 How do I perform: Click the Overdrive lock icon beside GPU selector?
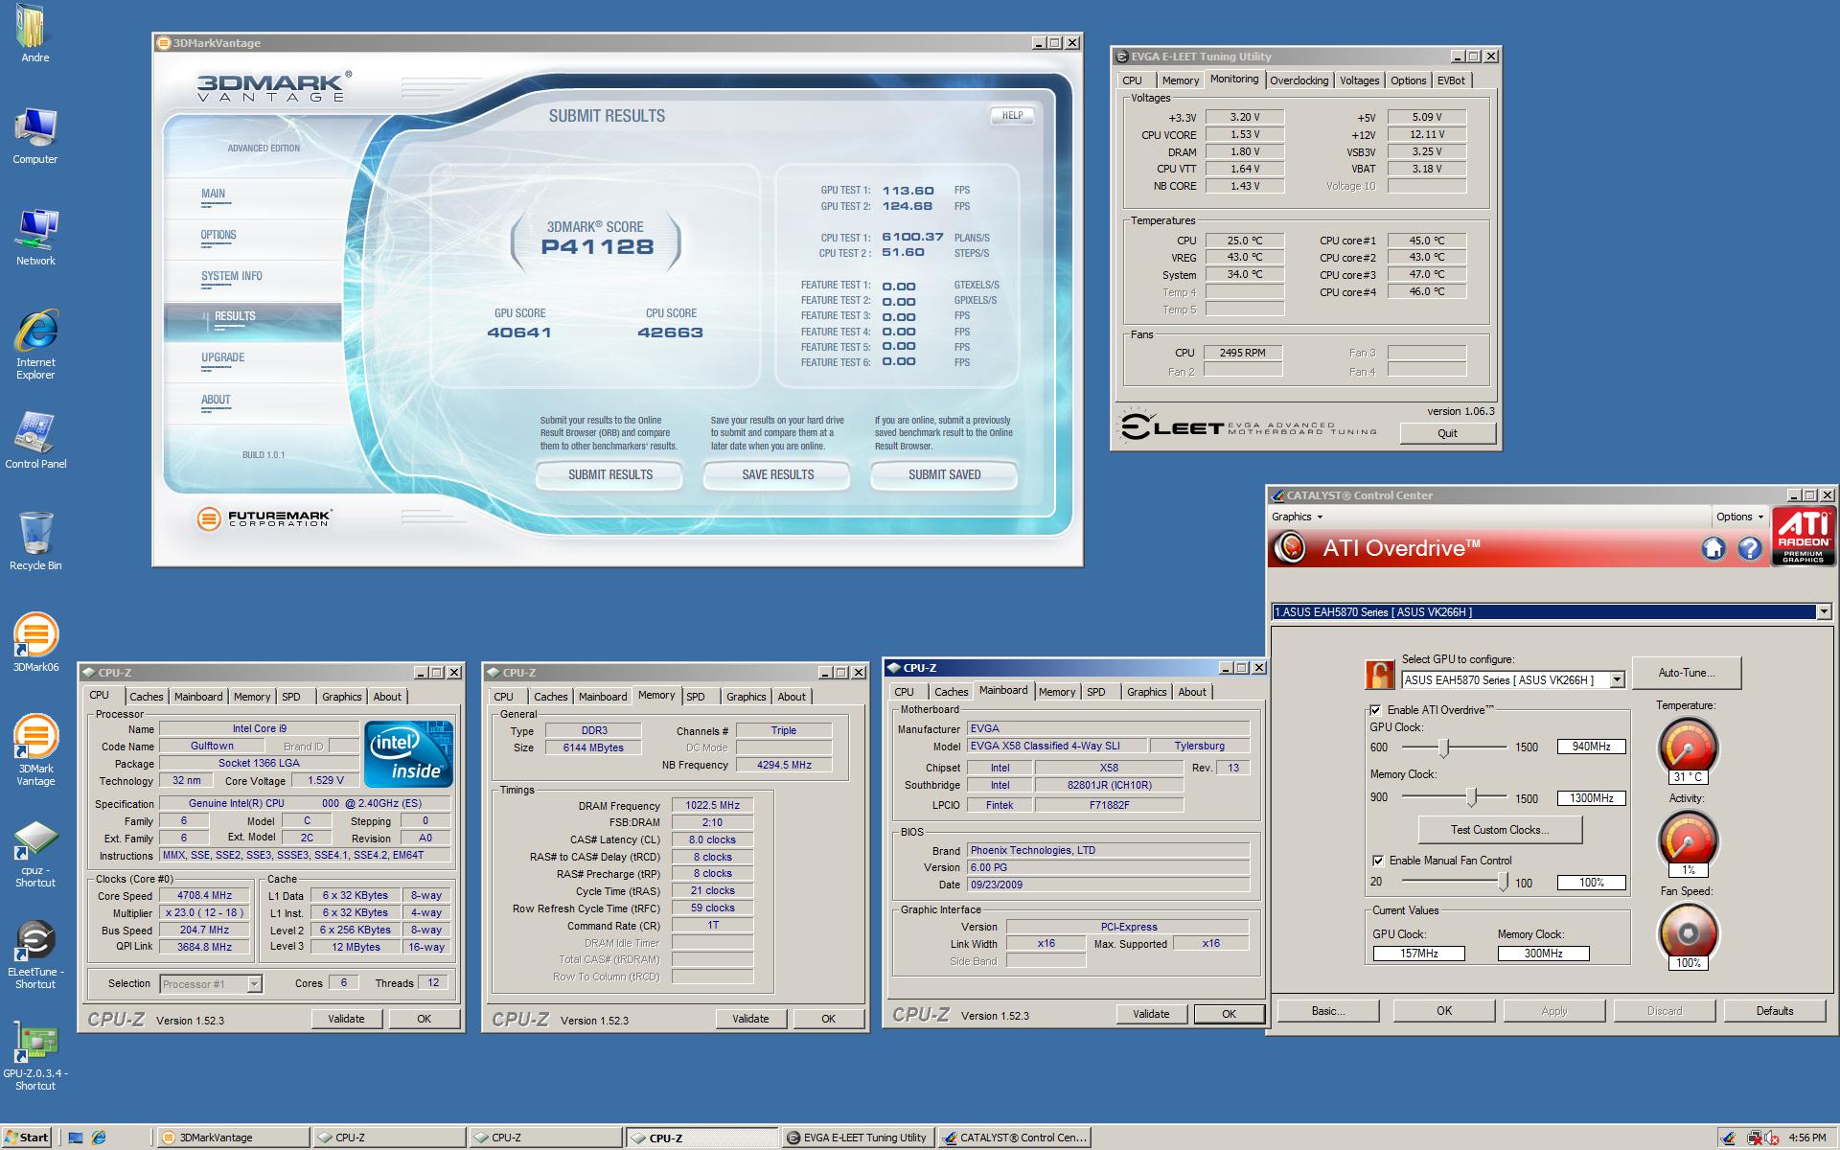[1379, 675]
